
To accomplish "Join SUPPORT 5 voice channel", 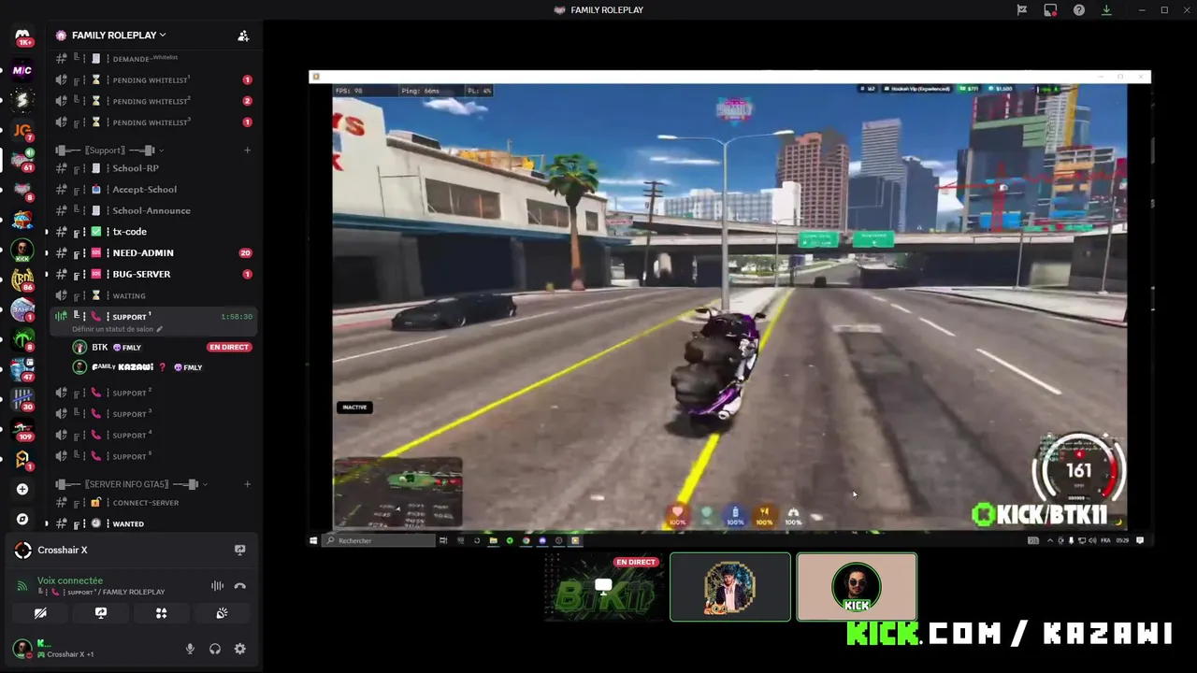I will (153, 456).
